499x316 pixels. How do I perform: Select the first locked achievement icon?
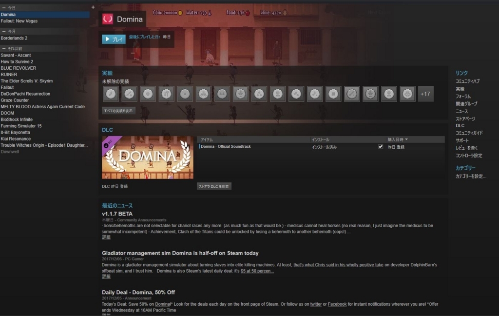point(111,94)
